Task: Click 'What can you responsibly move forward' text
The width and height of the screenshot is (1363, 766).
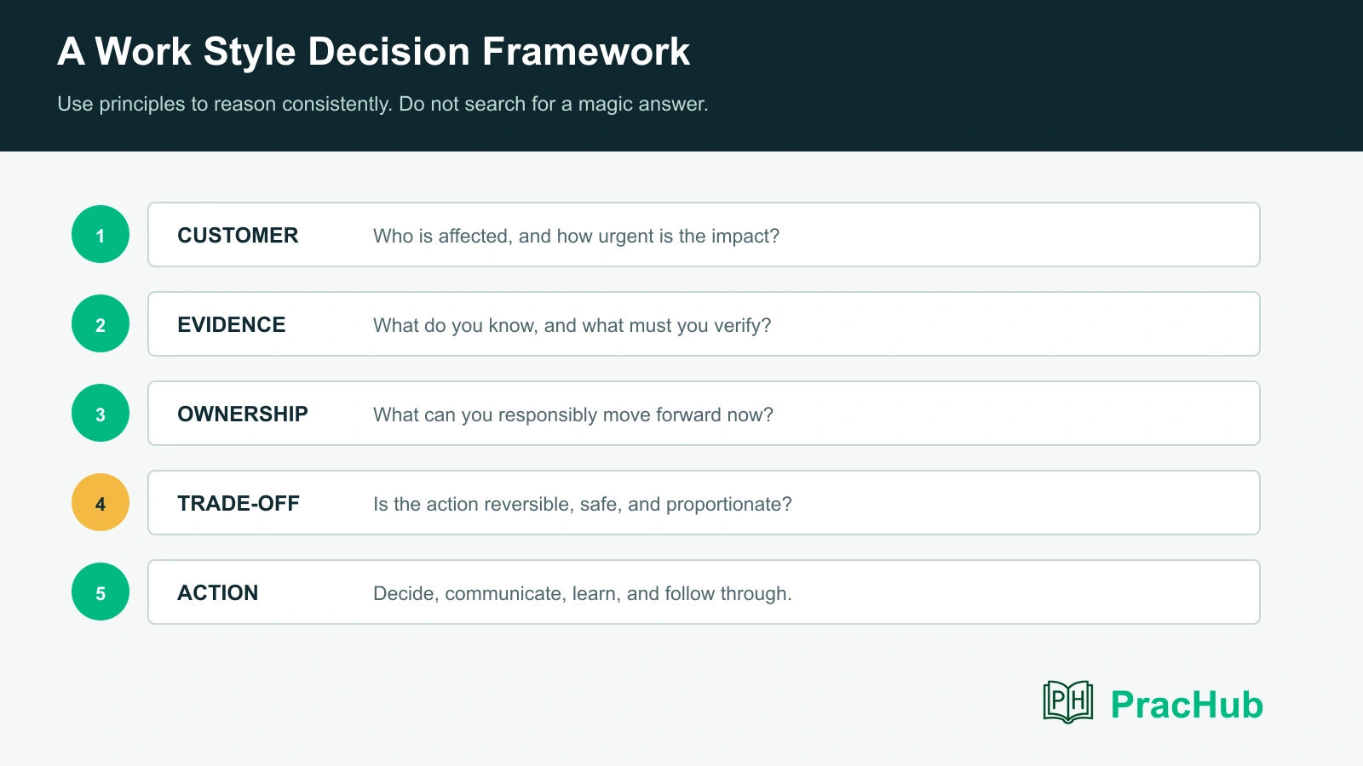Action: pos(573,414)
